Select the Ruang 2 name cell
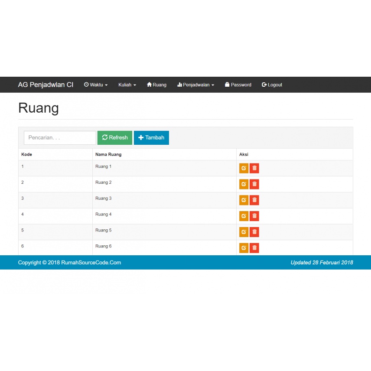This screenshot has width=371, height=371. 164,184
